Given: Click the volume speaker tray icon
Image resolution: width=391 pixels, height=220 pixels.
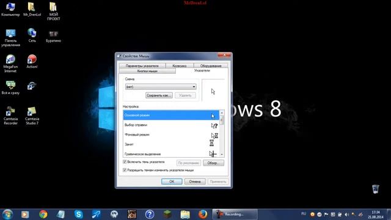Looking at the screenshot, I should (346, 215).
